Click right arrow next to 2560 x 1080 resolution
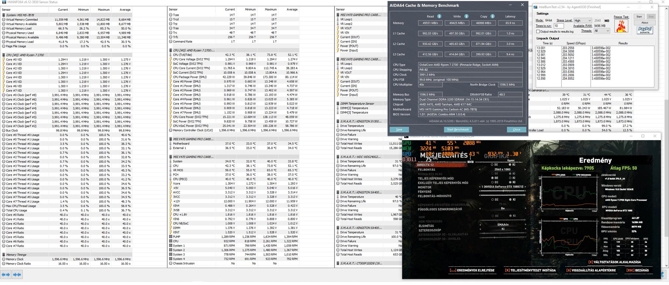Screen dimensions: 669x285 [x=525, y=169]
